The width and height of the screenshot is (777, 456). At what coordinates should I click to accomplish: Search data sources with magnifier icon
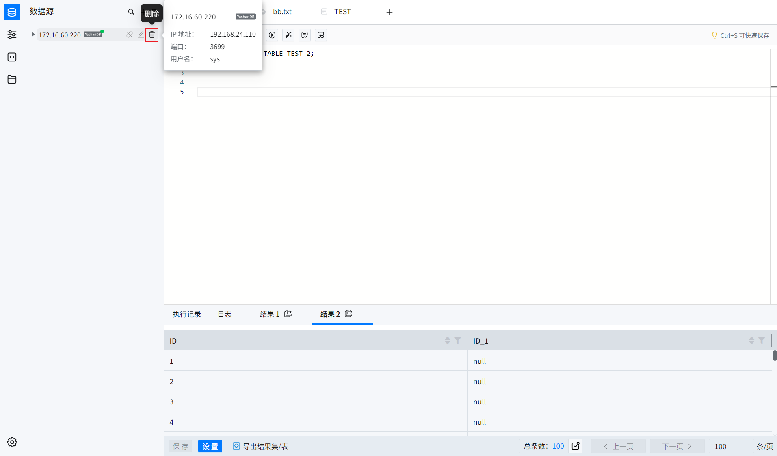[131, 12]
